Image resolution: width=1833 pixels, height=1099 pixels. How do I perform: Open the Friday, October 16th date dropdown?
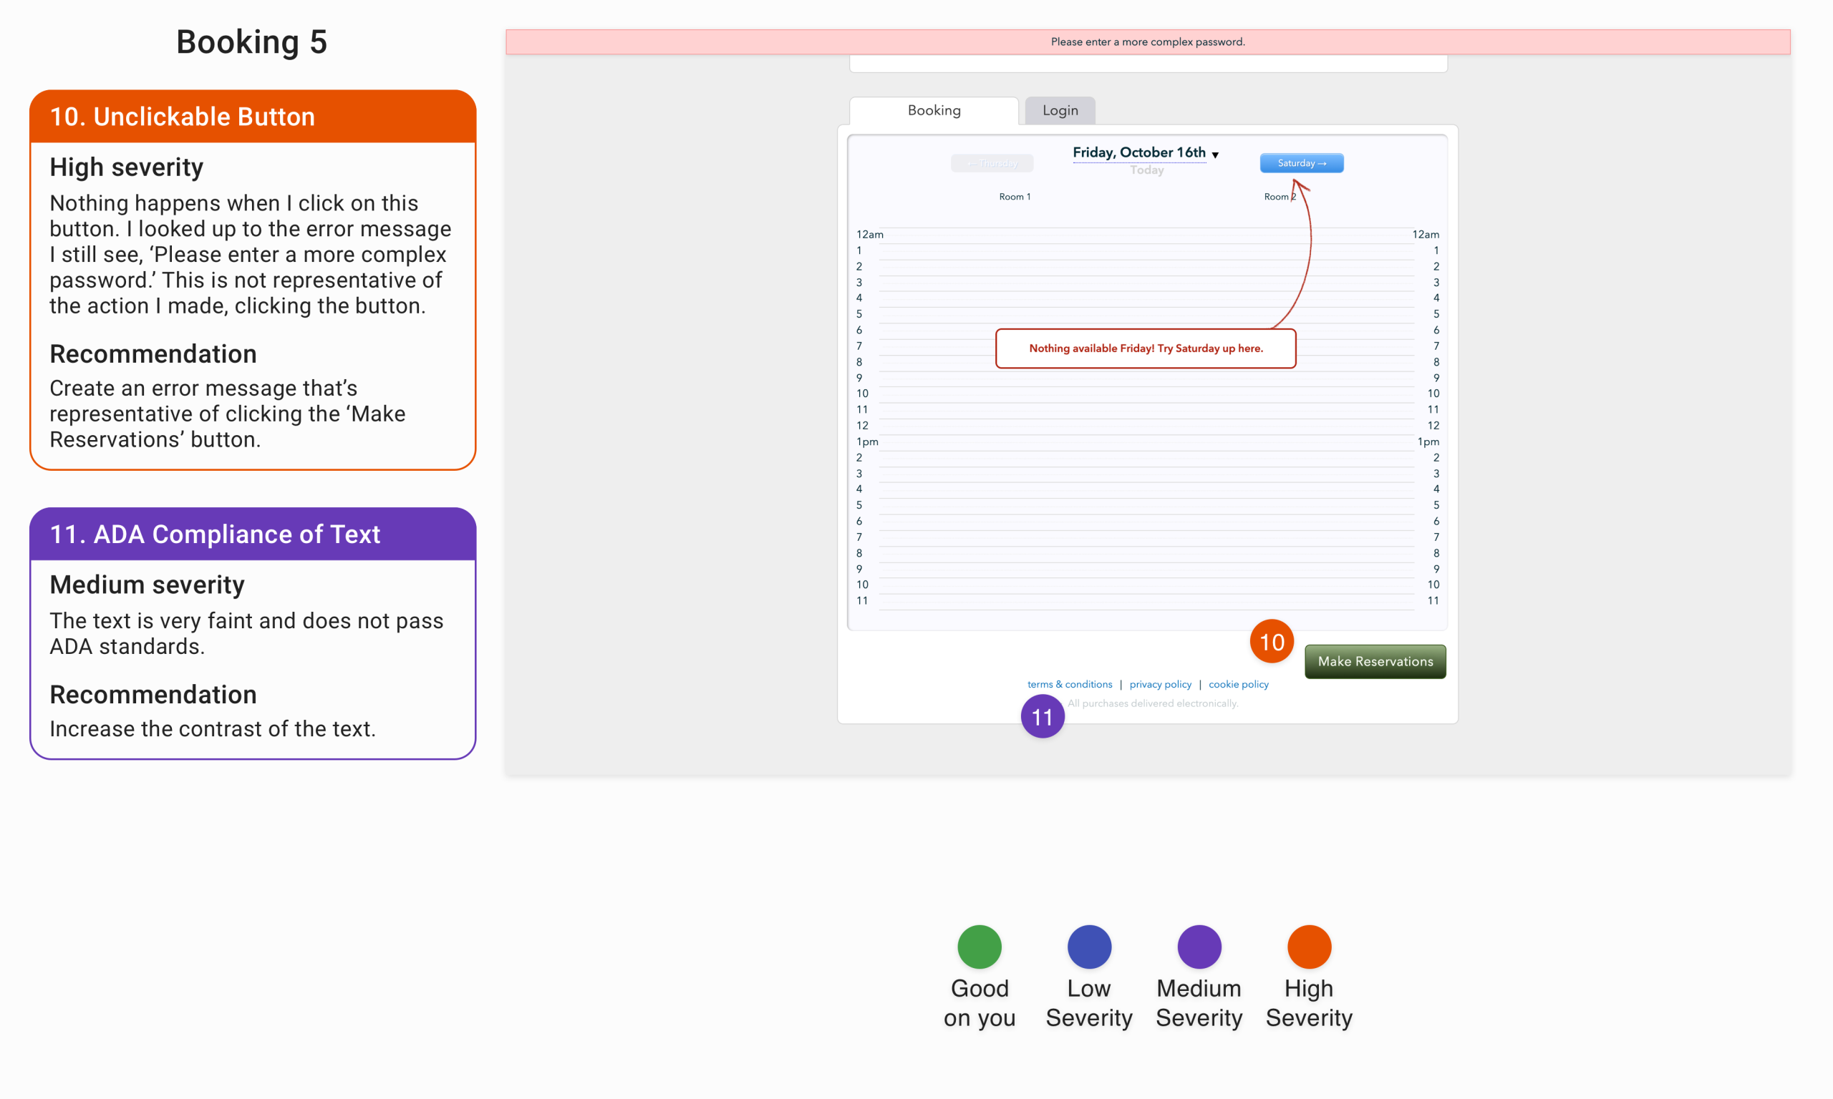click(1145, 152)
